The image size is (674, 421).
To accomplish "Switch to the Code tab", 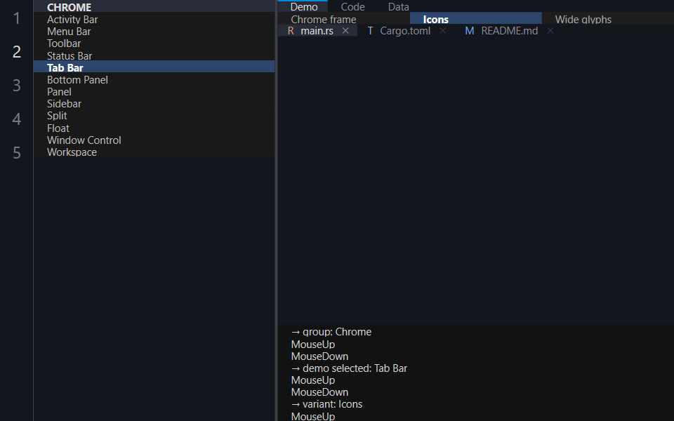I will click(353, 7).
